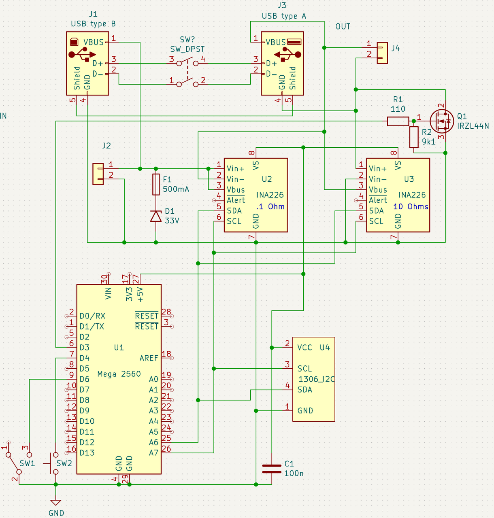Select the R2 resistor body

[x=413, y=137]
